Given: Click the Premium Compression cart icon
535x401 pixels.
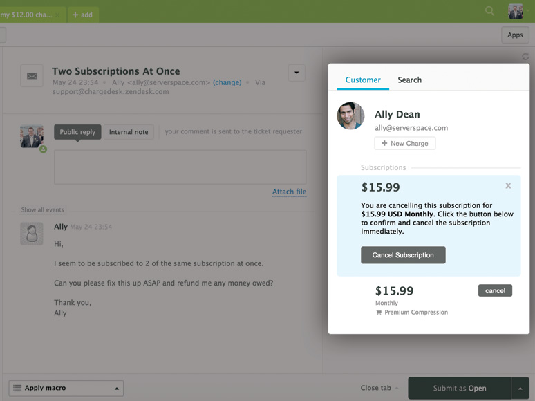Looking at the screenshot, I should [379, 313].
